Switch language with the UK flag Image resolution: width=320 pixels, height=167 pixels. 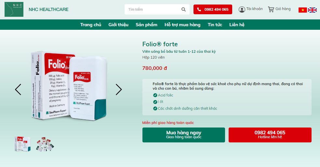click(312, 10)
